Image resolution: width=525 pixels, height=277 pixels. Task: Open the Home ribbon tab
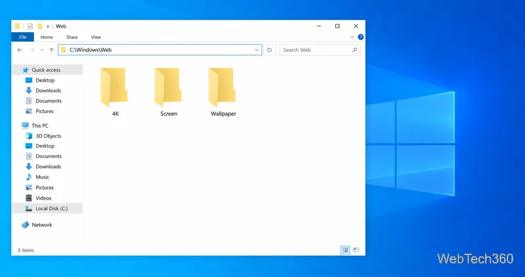click(47, 37)
